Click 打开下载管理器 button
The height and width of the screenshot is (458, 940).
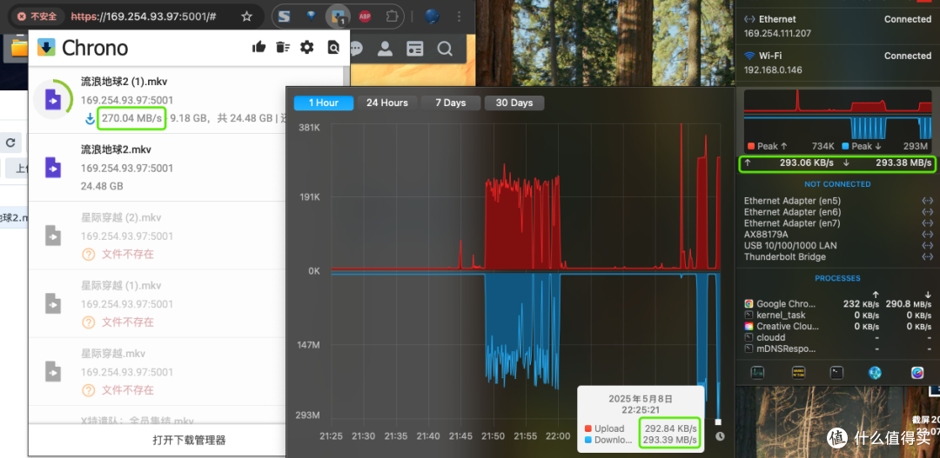point(190,441)
